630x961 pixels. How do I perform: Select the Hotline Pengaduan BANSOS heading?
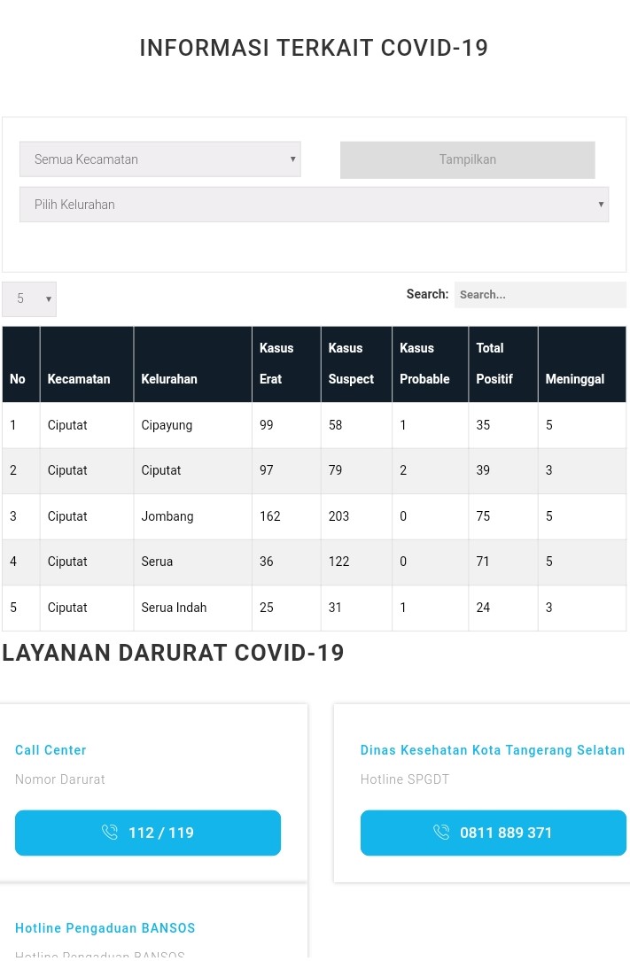coord(105,928)
